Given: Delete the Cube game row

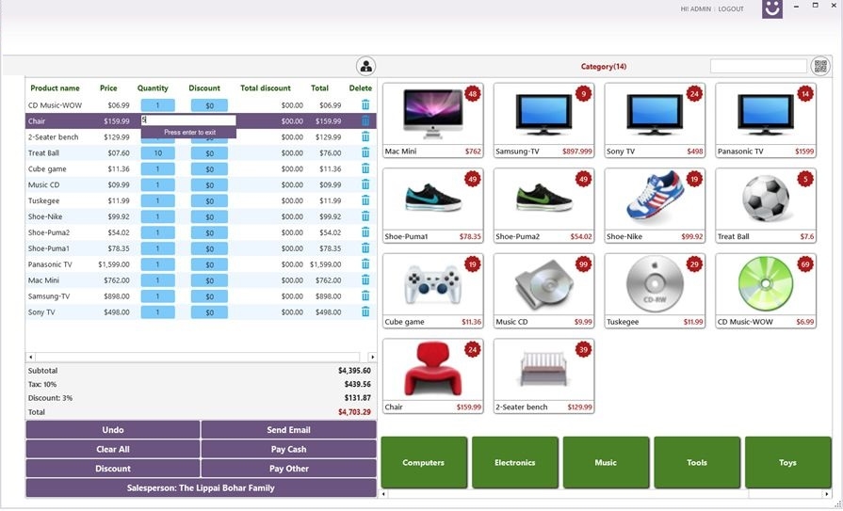Looking at the screenshot, I should 365,168.
